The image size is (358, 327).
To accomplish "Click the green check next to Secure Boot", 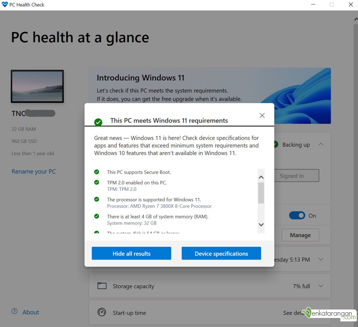I will point(97,172).
